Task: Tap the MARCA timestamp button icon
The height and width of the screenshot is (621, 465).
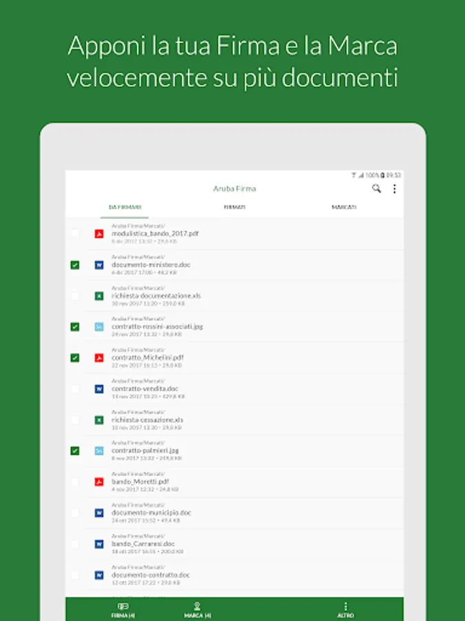Action: [197, 607]
